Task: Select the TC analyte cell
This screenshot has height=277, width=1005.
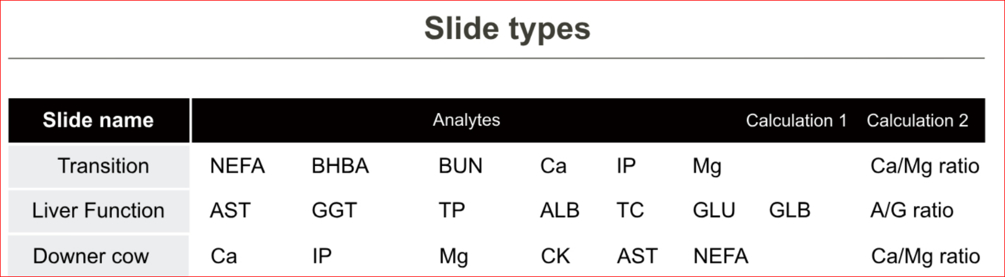Action: [x=630, y=211]
